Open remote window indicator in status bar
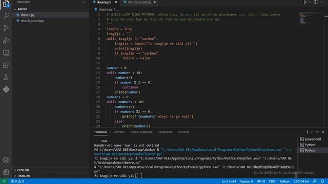 [x=5, y=181]
